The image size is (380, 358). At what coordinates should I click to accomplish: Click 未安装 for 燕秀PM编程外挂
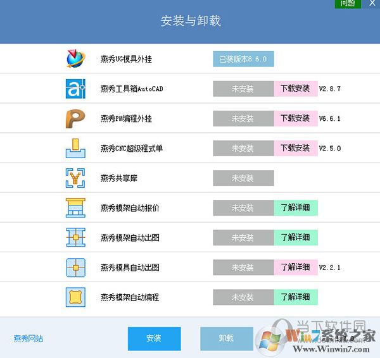(x=244, y=119)
